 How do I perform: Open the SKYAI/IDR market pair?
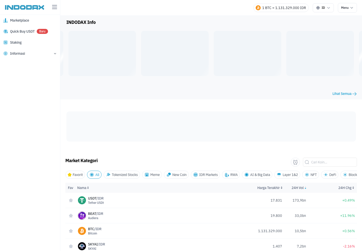pos(97,244)
